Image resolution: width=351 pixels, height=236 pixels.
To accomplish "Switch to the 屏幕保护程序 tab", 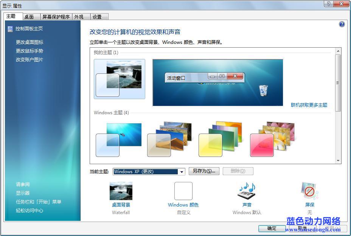I will click(x=56, y=17).
